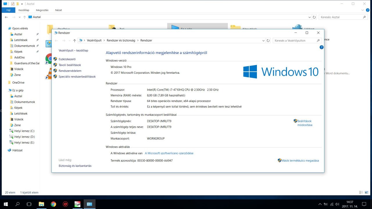Select Helyi lemez (D:) drive
Viewport: 372px width, 209px height.
click(x=24, y=137)
